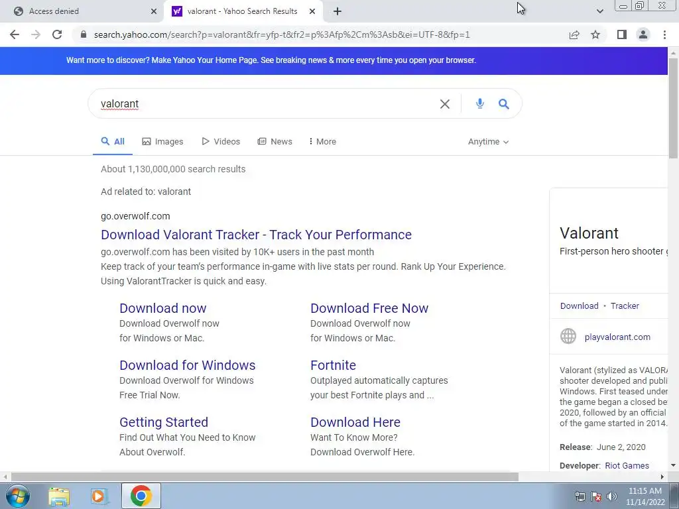
Task: Reload the Yahoo search page
Action: point(57,34)
